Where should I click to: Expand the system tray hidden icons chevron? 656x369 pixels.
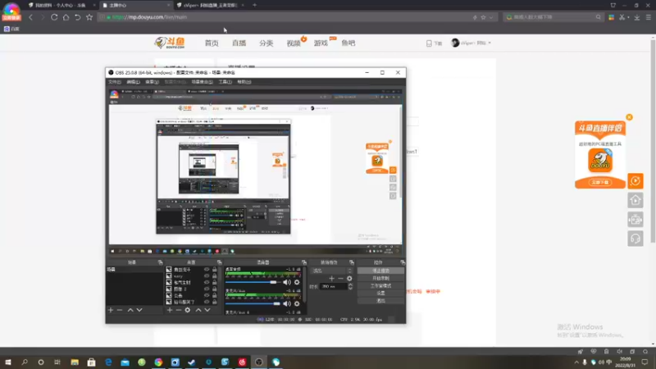(576, 362)
